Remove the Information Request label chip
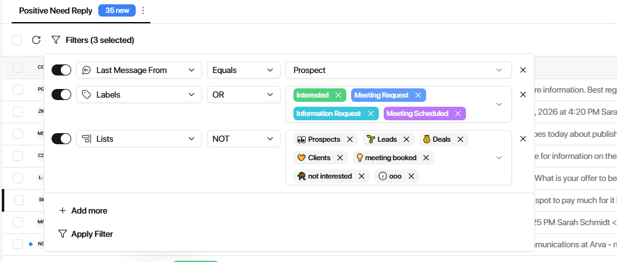Screen dimensions: 617x262 (370, 114)
